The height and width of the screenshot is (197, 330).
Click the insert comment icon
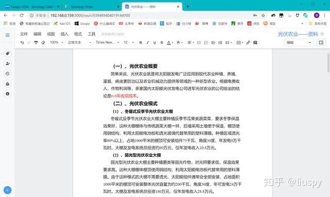point(255,43)
